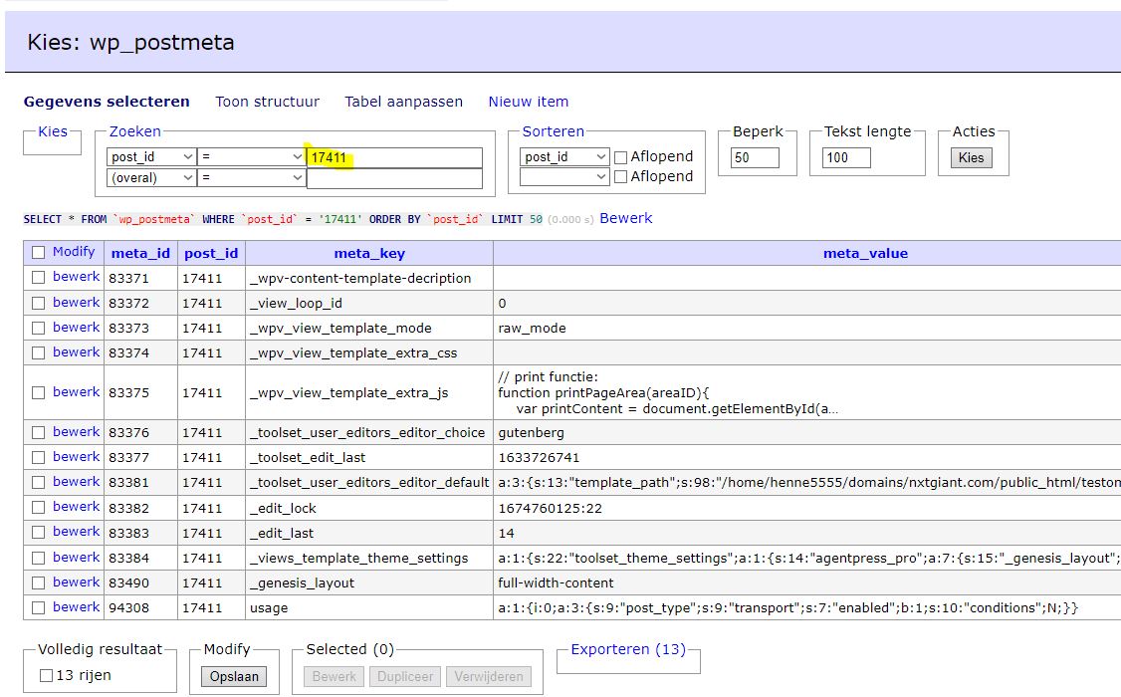The height and width of the screenshot is (697, 1121).
Task: Focus the empty second search value field
Action: (x=394, y=178)
